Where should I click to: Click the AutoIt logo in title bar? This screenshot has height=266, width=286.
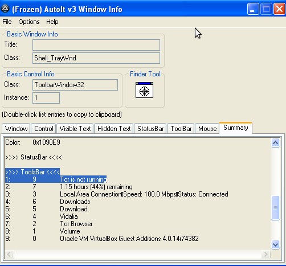[x=5, y=9]
